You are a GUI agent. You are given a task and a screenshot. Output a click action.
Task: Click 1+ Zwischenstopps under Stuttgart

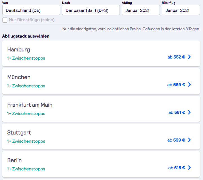point(26,141)
